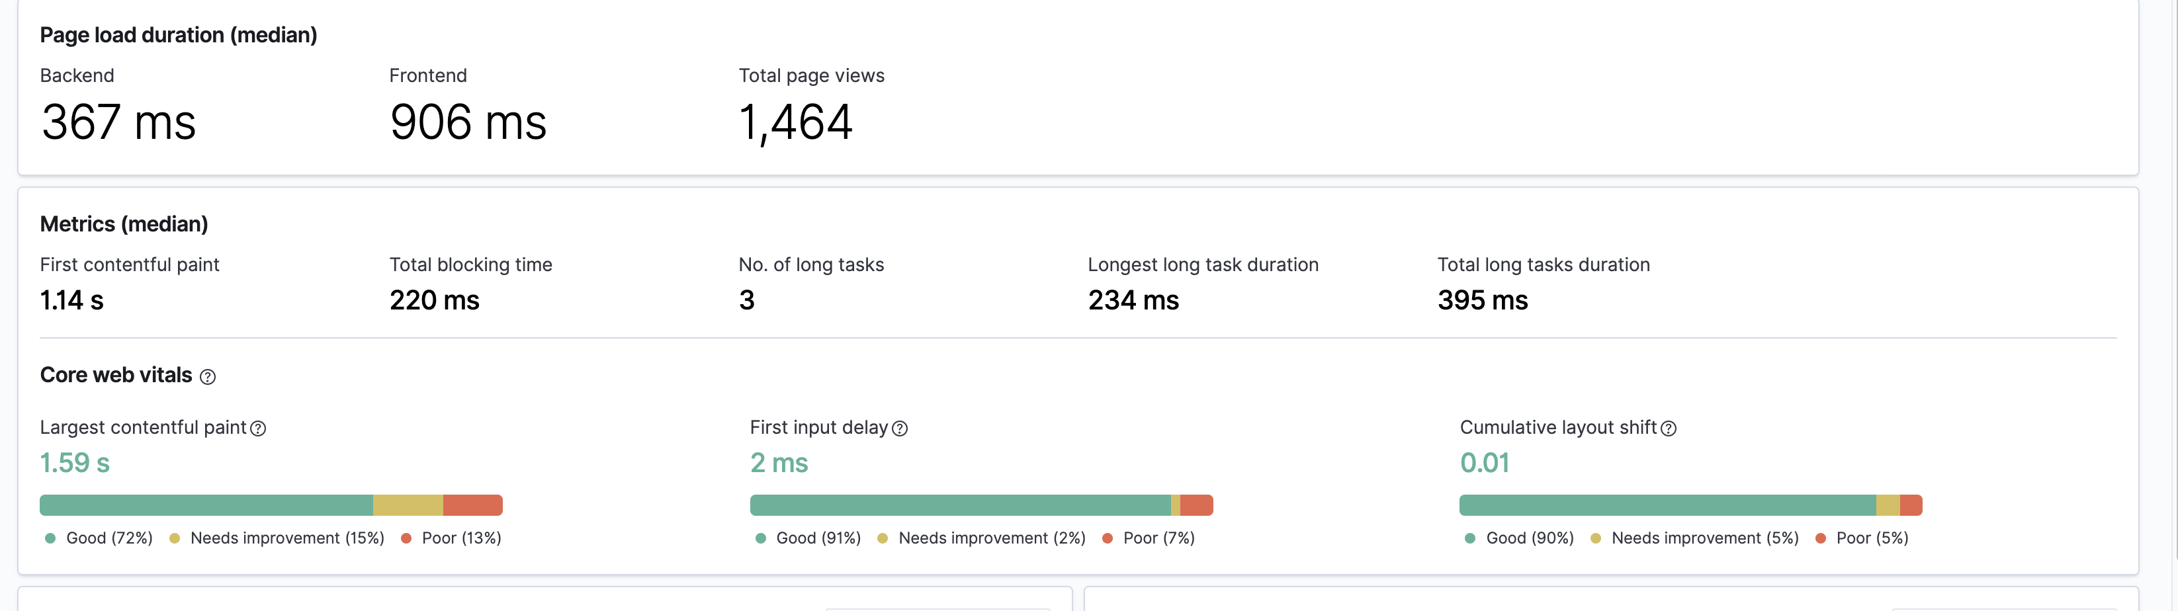Click the First input delay label
The image size is (2178, 611).
[819, 428]
